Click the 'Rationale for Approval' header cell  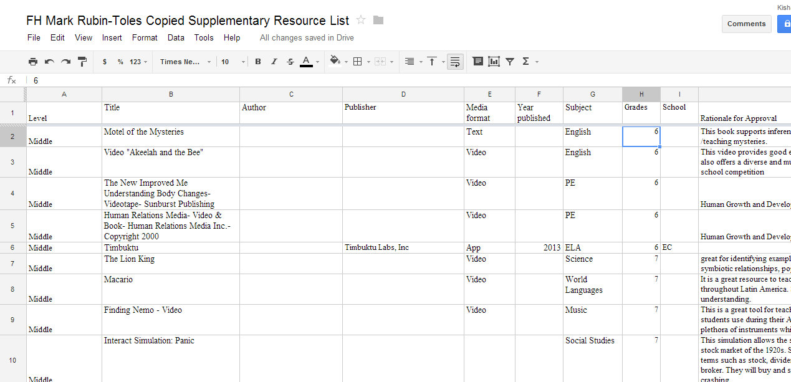744,113
